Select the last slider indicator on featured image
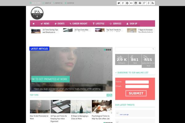Image resolution: width=185 pixels, height=123 pixels. (x=110, y=50)
